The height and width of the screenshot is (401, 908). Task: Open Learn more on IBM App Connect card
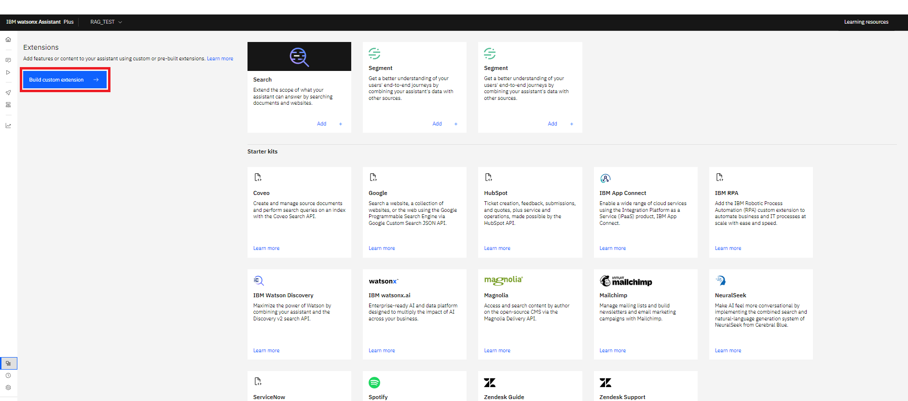[x=613, y=249]
